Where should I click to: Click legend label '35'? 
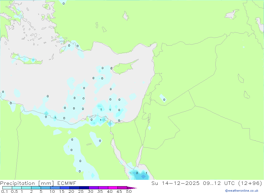coord(100,191)
